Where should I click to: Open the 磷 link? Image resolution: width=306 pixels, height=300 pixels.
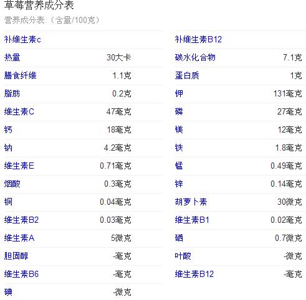pos(179,111)
